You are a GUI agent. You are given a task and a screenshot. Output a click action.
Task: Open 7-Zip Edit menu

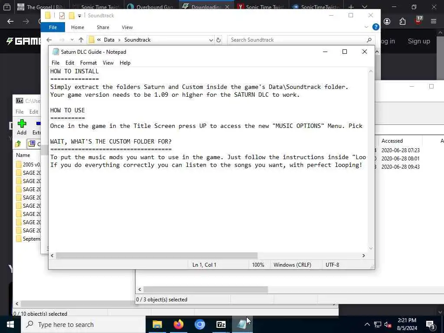tap(34, 111)
